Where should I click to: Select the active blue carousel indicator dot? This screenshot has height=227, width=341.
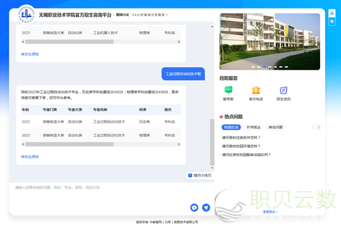click(x=265, y=67)
